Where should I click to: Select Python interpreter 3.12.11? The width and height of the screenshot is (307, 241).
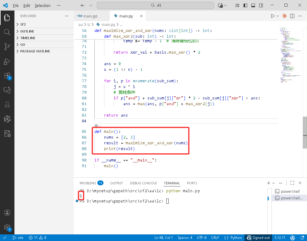[x=280, y=238]
